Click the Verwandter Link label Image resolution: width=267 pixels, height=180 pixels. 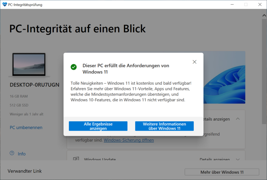[25, 171]
